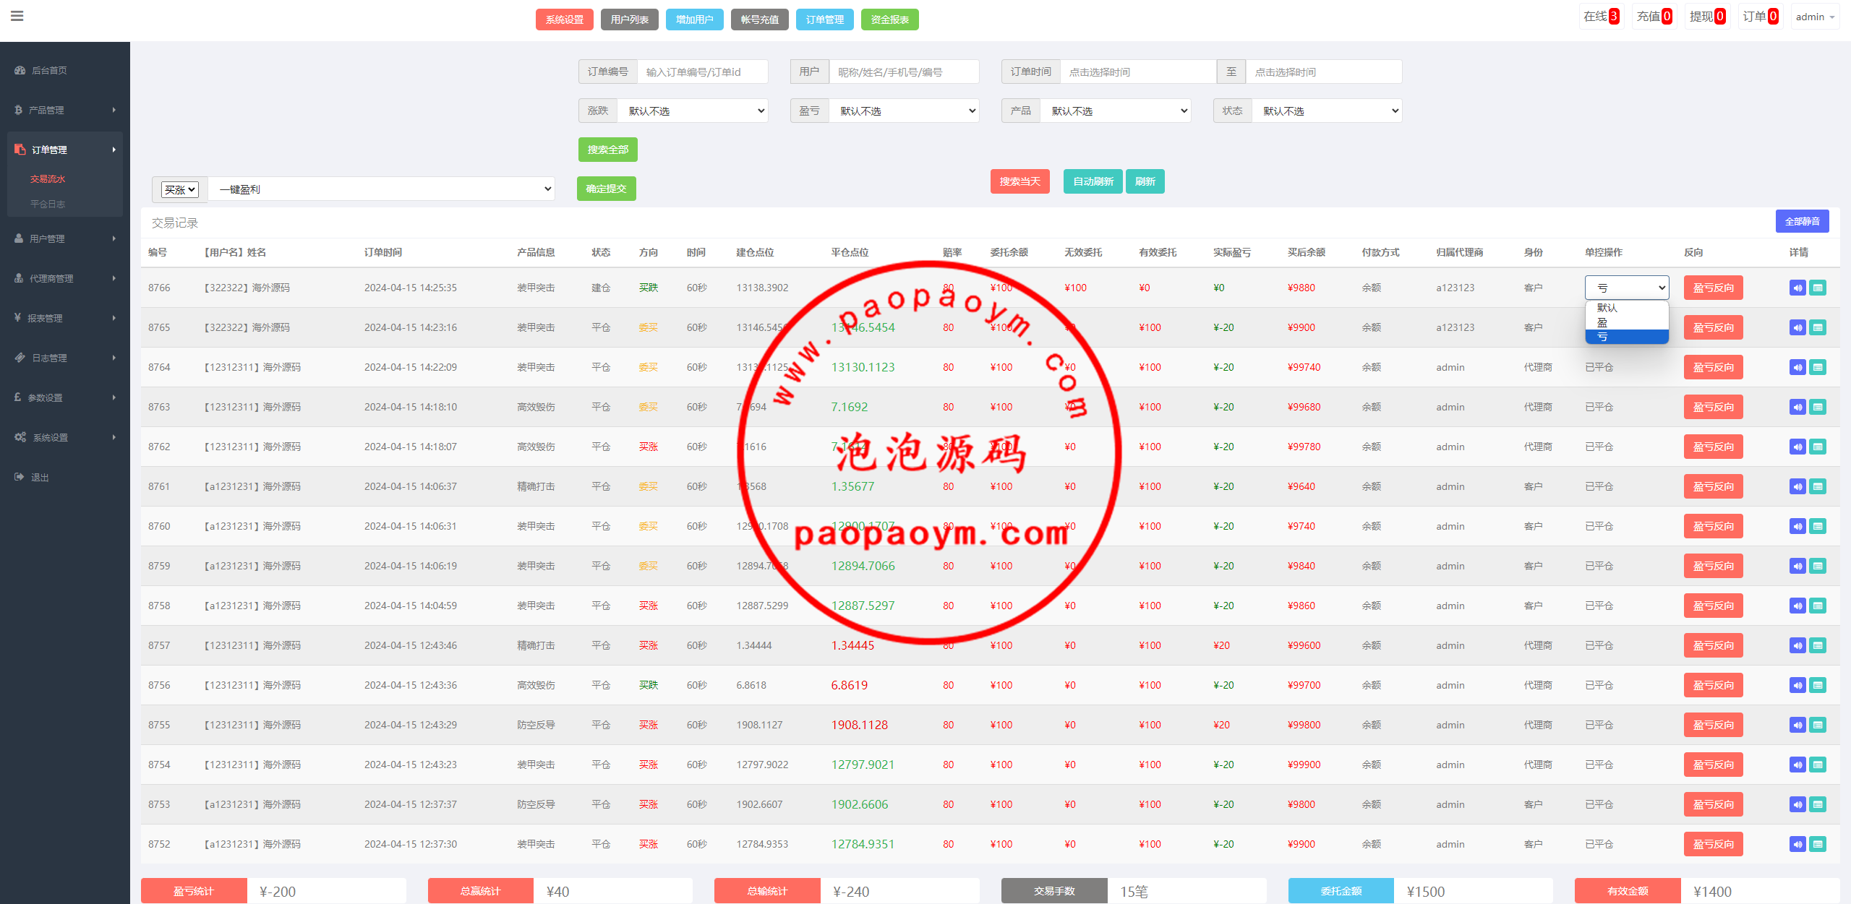Open the detail icon for order 8754
The height and width of the screenshot is (904, 1851).
pos(1818,765)
